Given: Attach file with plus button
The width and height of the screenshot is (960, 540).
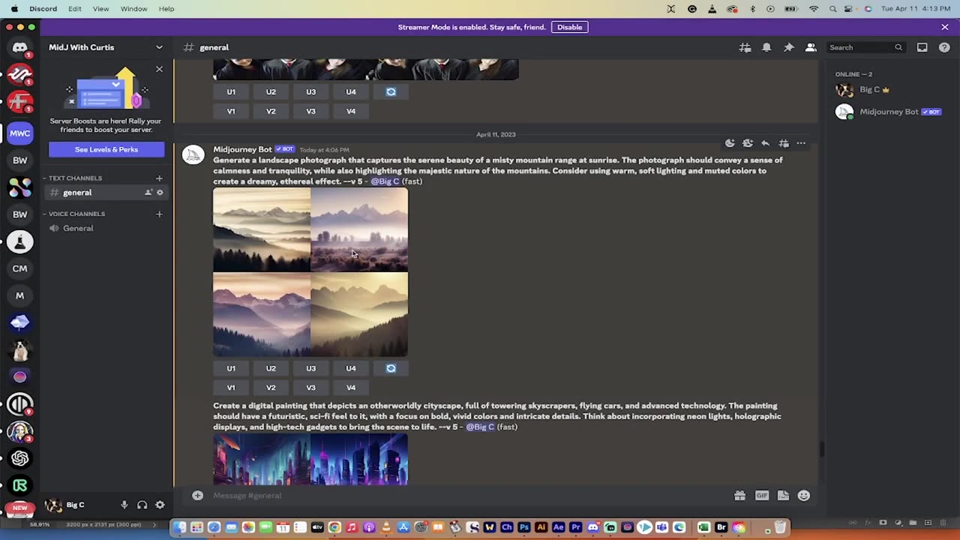Looking at the screenshot, I should 197,495.
